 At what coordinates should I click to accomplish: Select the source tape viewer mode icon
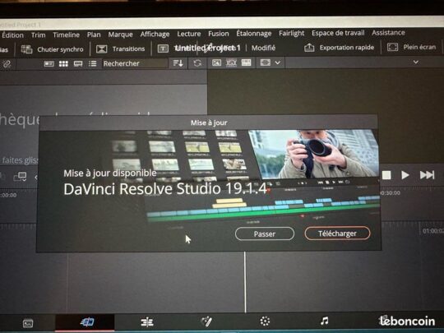pyautogui.click(x=231, y=62)
